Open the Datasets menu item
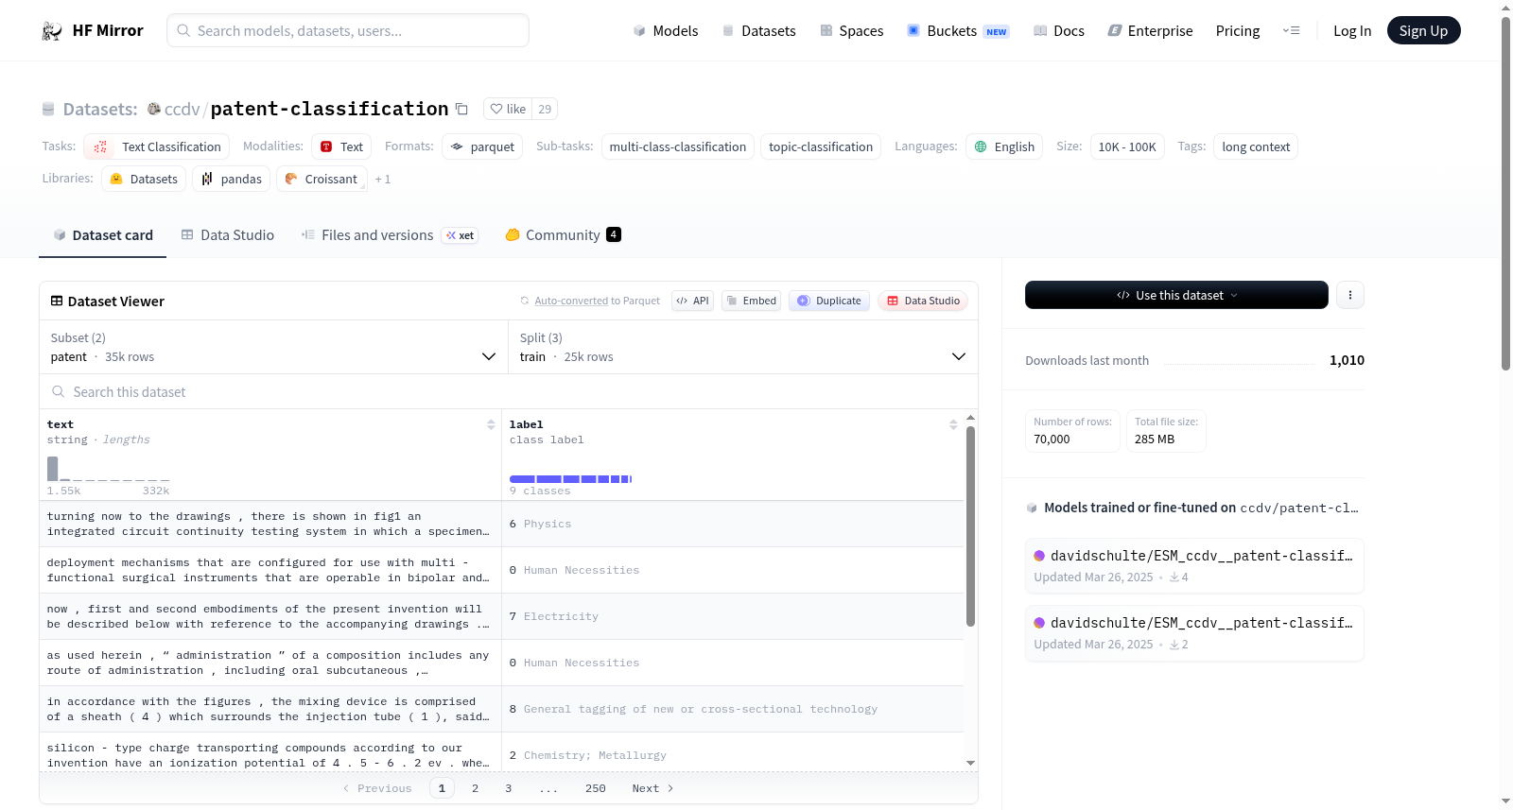This screenshot has width=1513, height=810. pyautogui.click(x=759, y=31)
